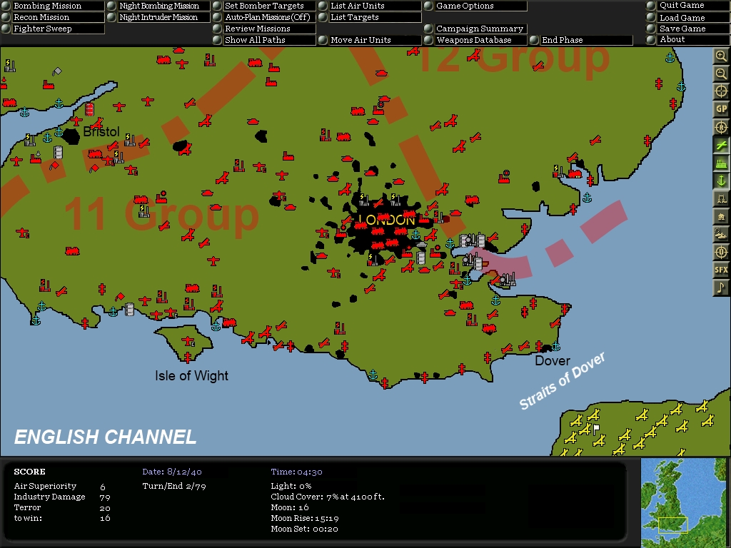
Task: Click the Date: 8/12/40 readout
Action: pyautogui.click(x=172, y=472)
